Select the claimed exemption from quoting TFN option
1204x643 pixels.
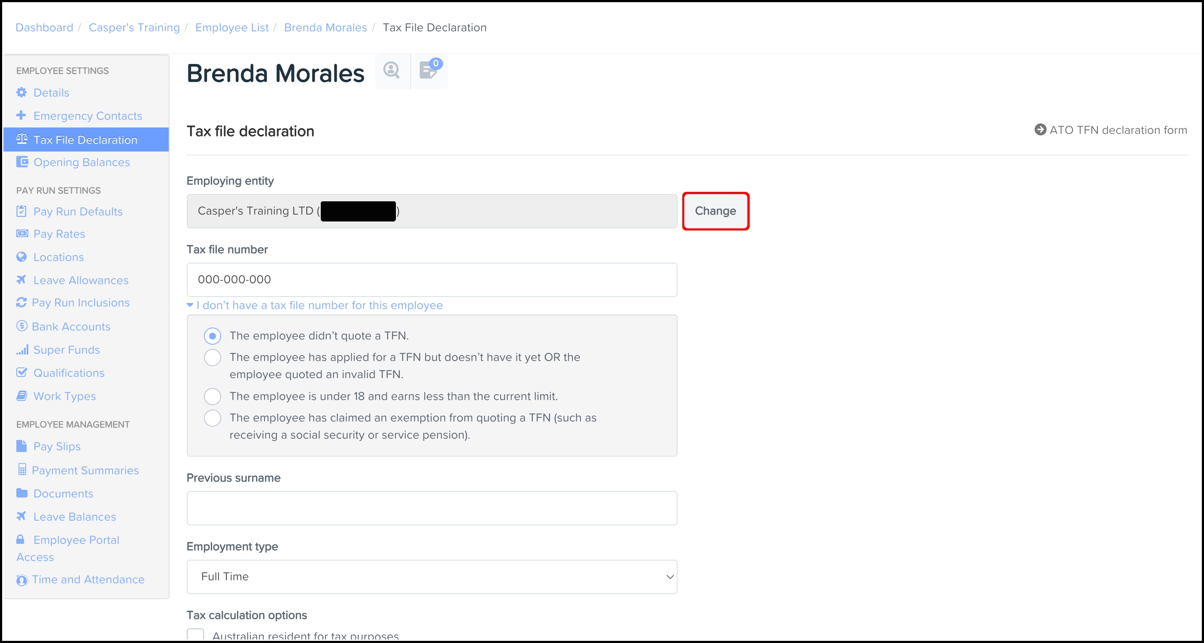[213, 418]
